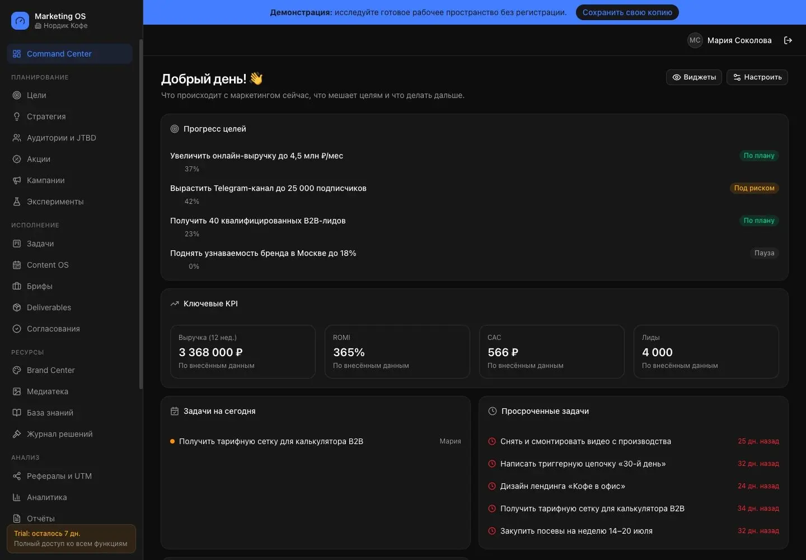Click the Медиатека image icon
Image resolution: width=806 pixels, height=560 pixels.
coord(17,391)
